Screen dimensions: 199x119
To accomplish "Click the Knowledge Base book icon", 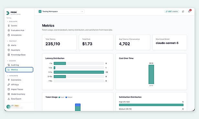I will (9, 55).
